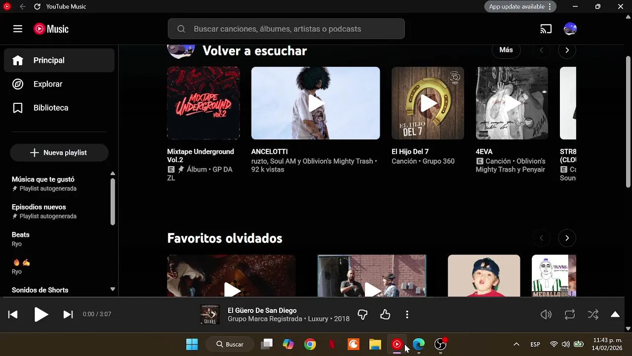The image size is (632, 356).
Task: Open Microsoft Edge from the taskbar
Action: tap(419, 344)
